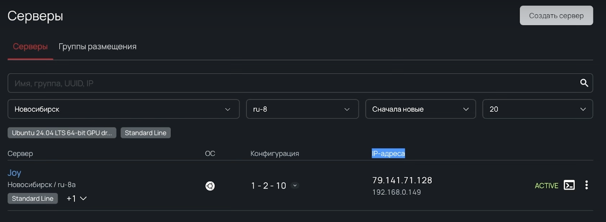Image resolution: width=606 pixels, height=222 pixels.
Task: Open the Новосибирск region dropdown
Action: [123, 109]
